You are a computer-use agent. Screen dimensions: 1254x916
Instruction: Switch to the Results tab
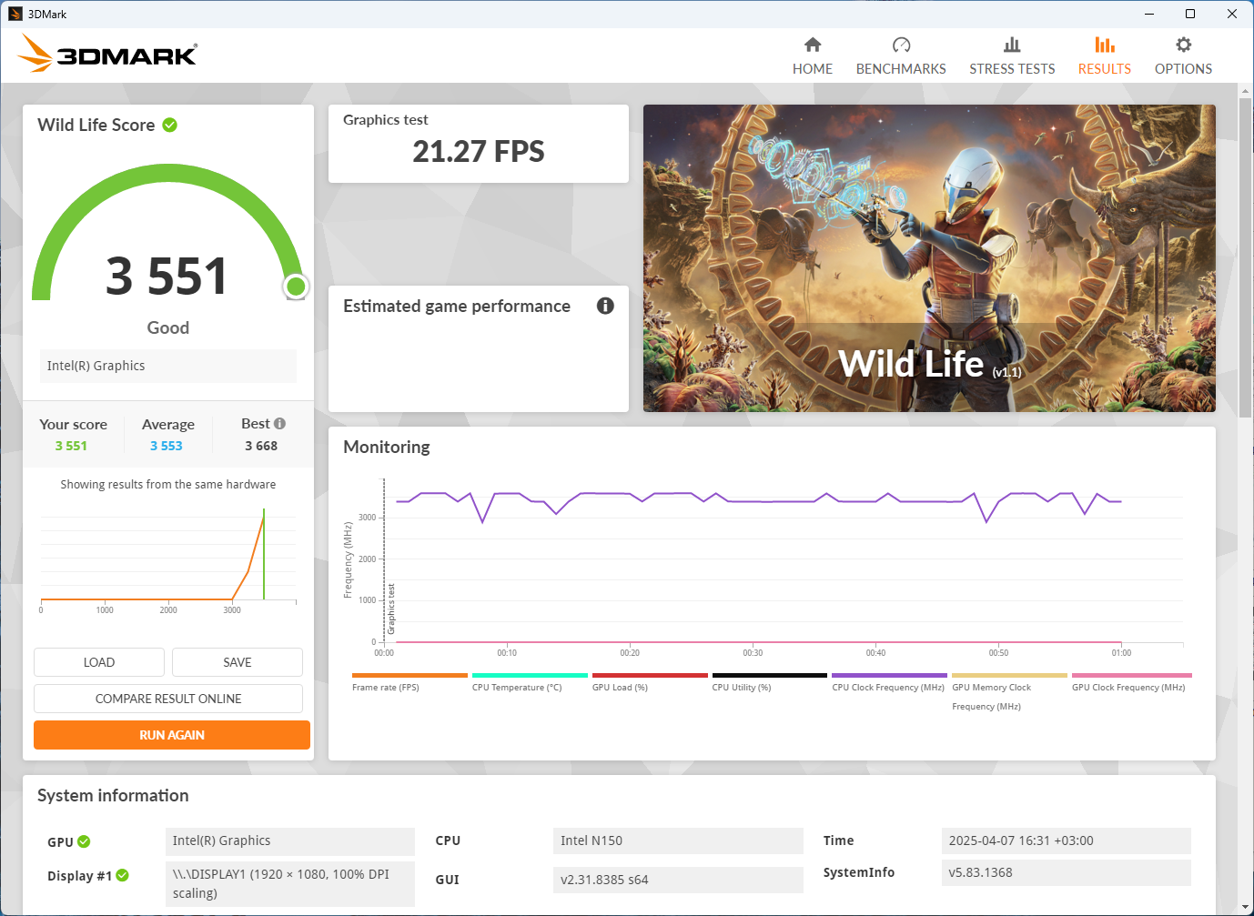(1104, 55)
